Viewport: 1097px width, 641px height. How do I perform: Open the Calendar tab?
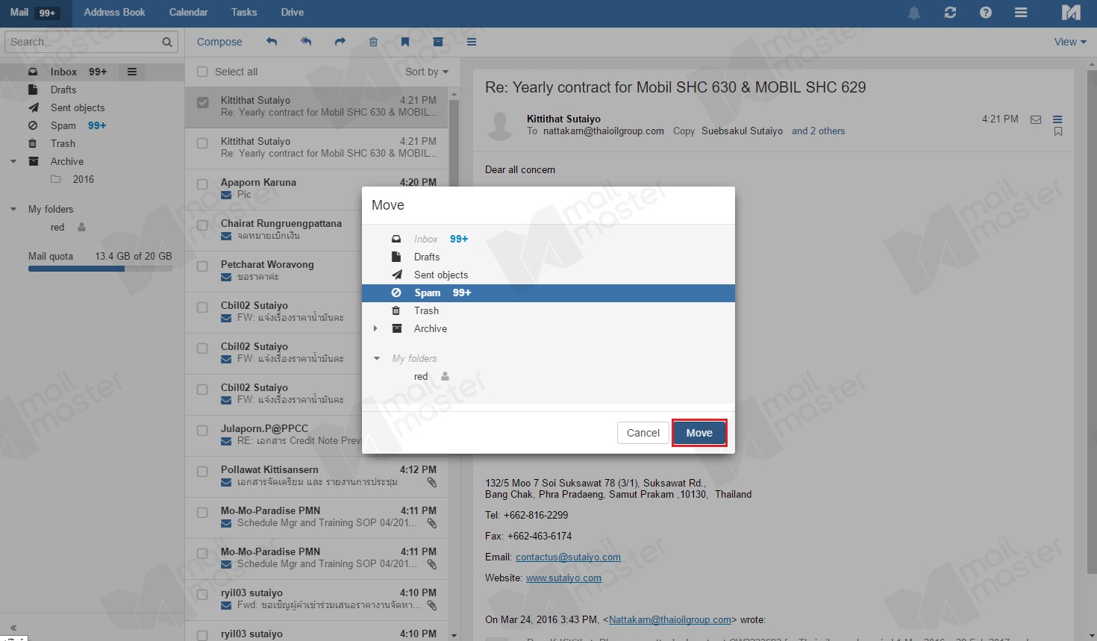pyautogui.click(x=188, y=13)
